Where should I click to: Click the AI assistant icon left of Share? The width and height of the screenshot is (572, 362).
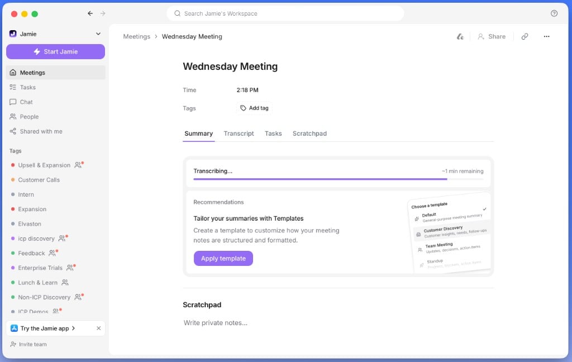pos(460,36)
